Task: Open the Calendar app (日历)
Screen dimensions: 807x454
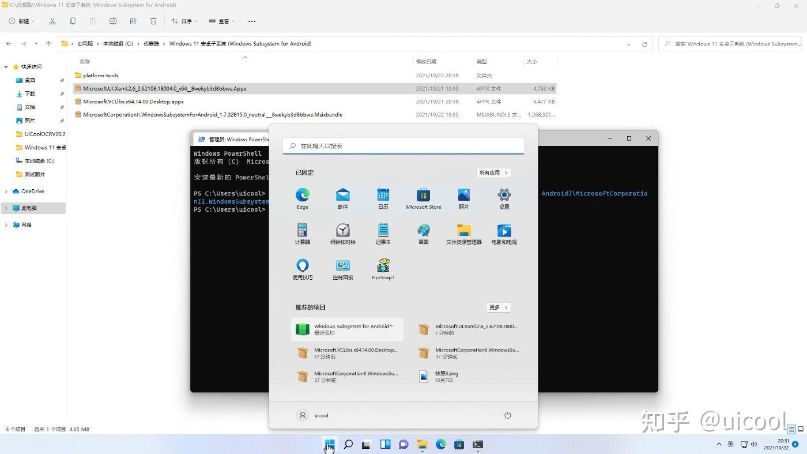Action: pos(383,198)
